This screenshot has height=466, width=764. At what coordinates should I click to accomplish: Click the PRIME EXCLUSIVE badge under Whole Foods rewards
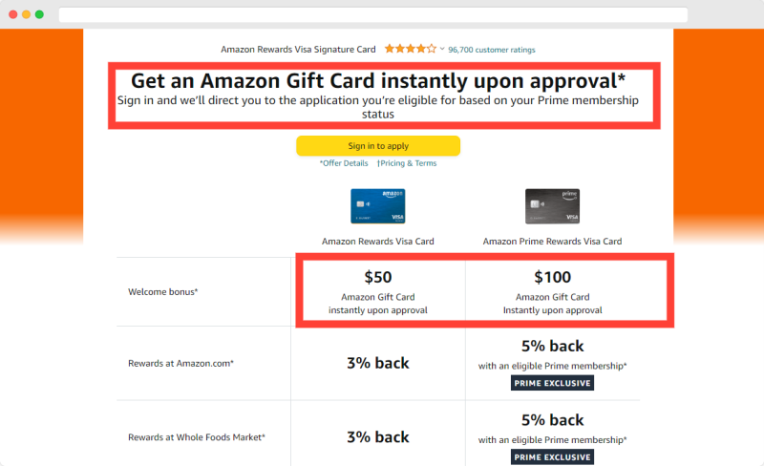tap(553, 457)
